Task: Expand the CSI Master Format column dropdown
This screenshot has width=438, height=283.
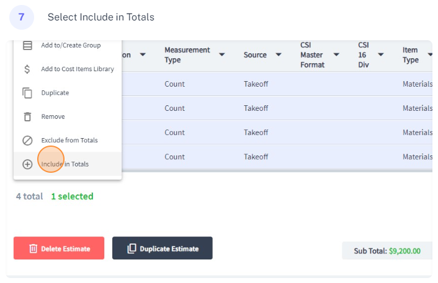Action: [x=336, y=54]
